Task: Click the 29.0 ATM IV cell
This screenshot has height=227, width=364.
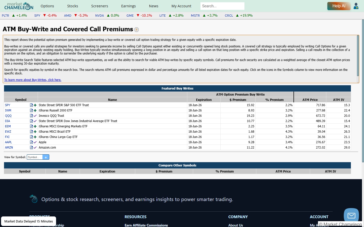Action: click(338, 148)
